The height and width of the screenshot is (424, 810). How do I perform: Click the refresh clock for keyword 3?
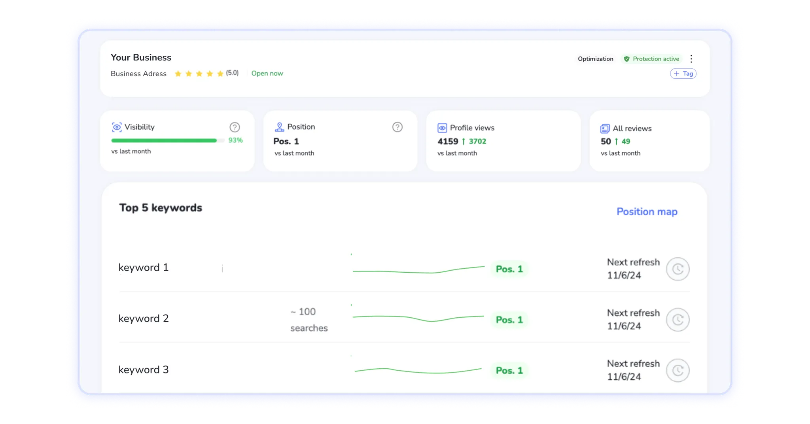tap(678, 370)
